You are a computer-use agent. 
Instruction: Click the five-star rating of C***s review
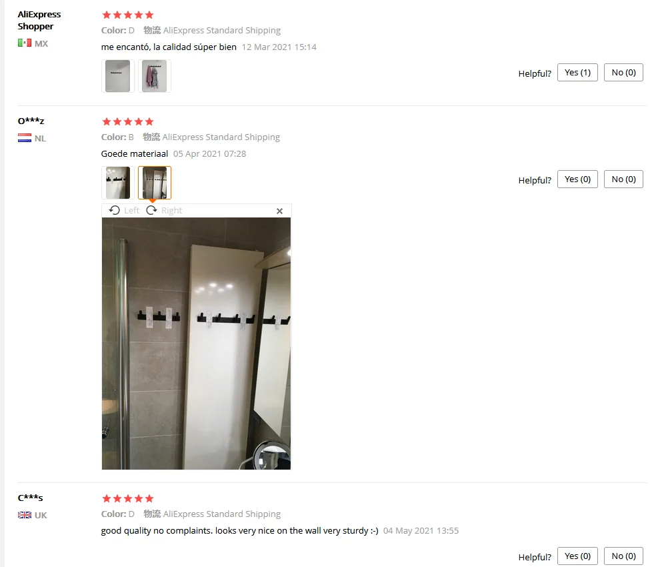(x=128, y=498)
